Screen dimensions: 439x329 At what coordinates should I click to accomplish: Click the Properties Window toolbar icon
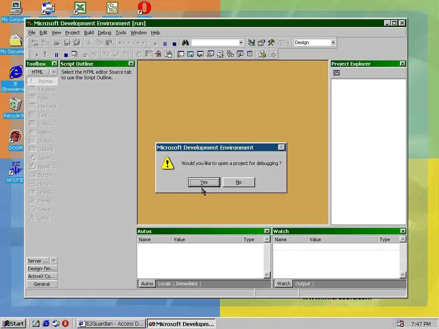click(261, 43)
